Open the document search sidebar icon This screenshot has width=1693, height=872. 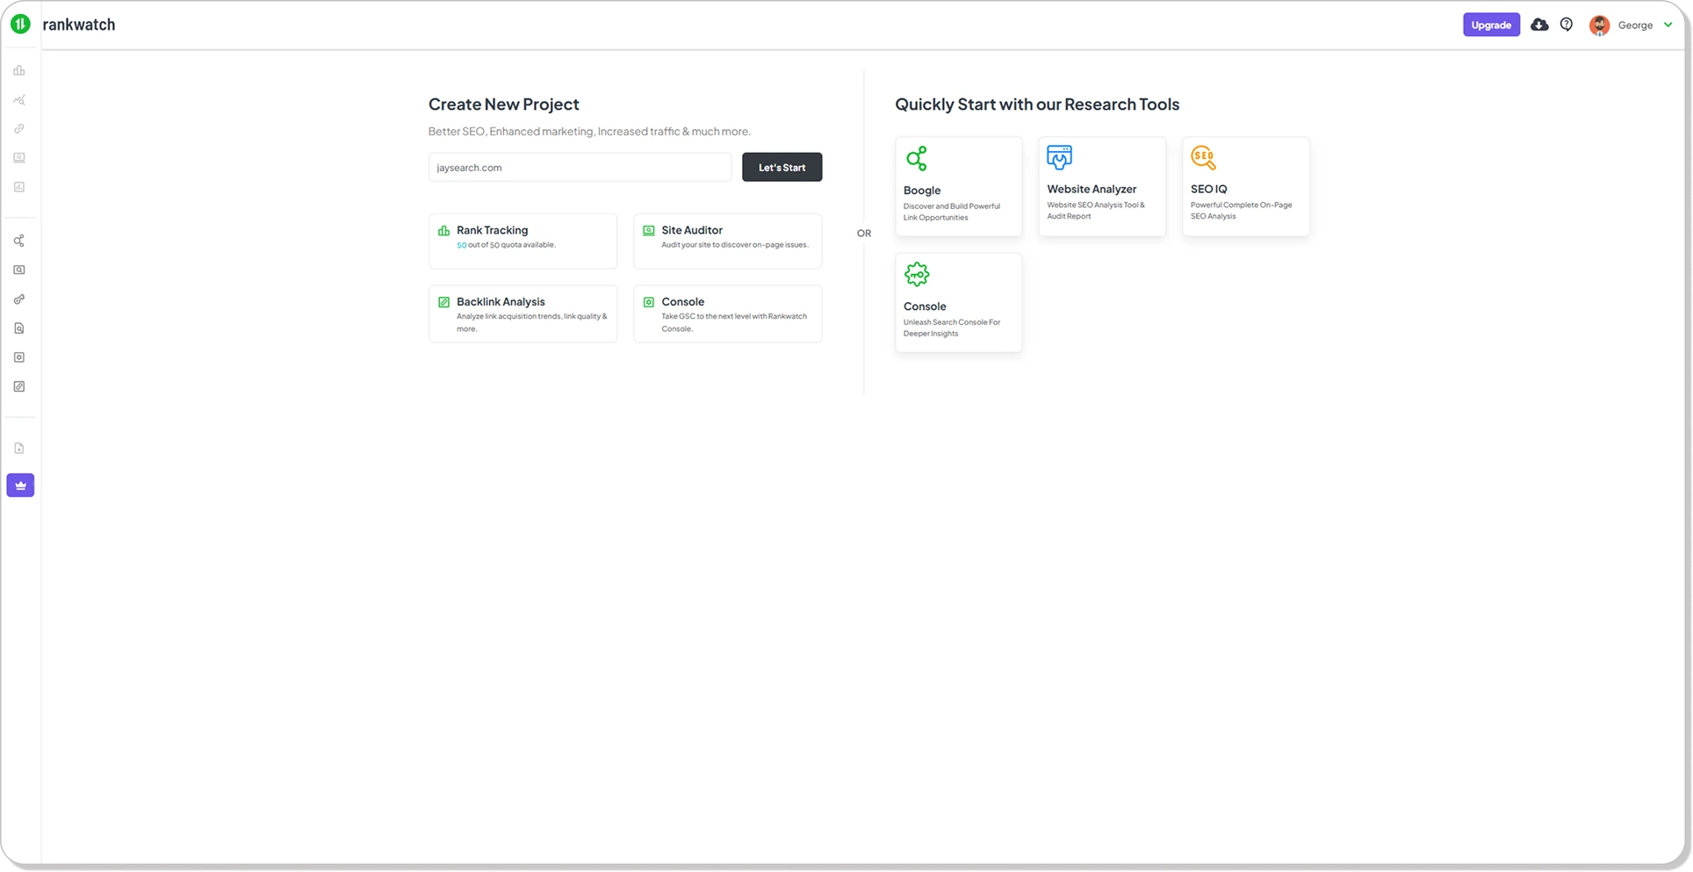[x=19, y=328]
